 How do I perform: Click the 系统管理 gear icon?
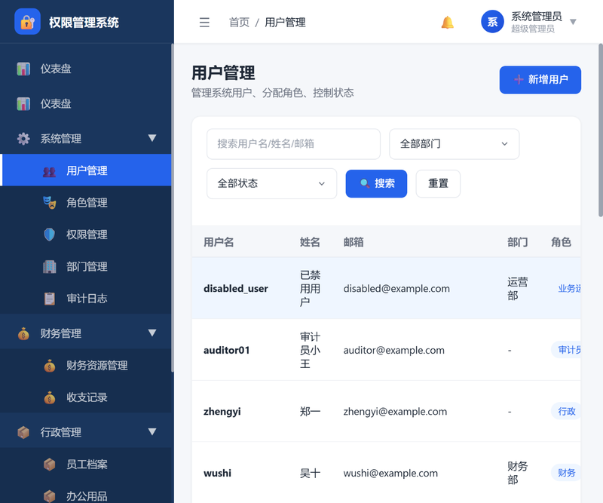(23, 139)
